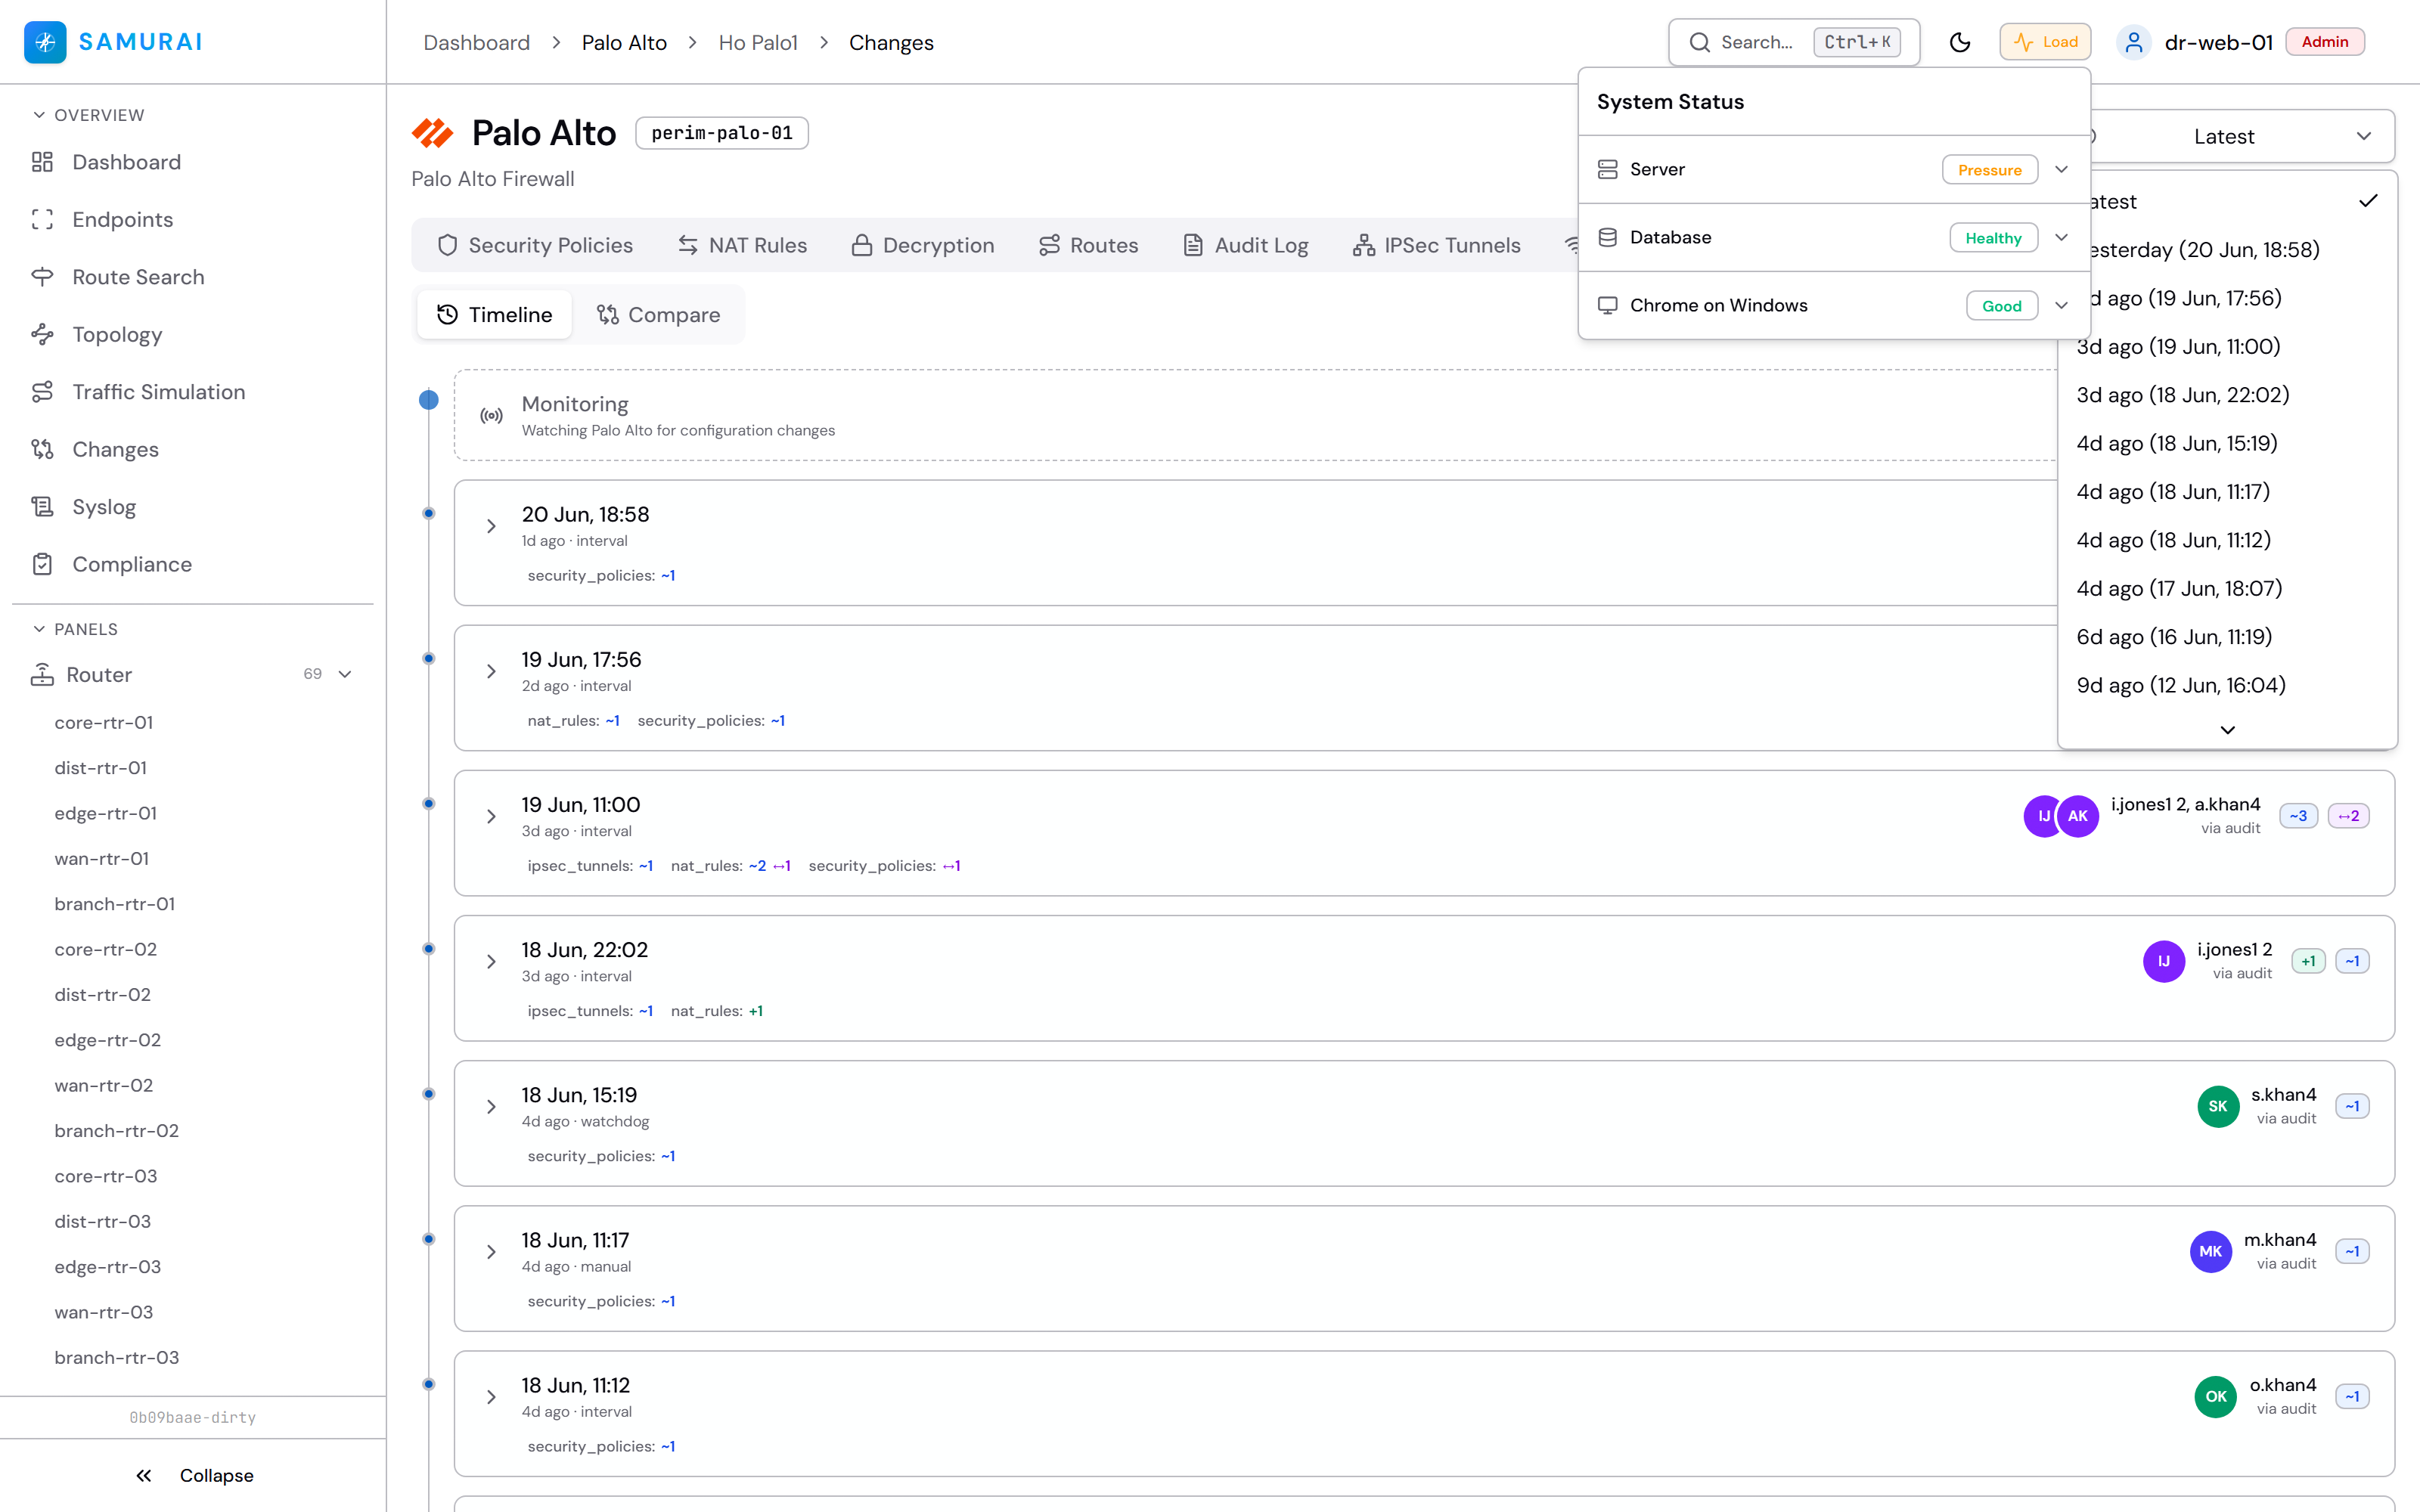The image size is (2420, 1512).
Task: Click the Compliance clipboard icon
Action: [42, 565]
